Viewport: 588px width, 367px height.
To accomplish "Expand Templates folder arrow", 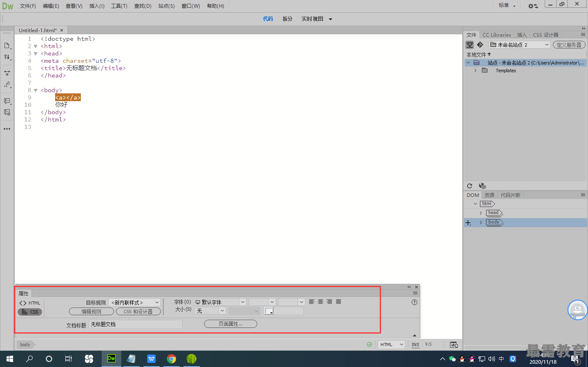I will click(475, 71).
